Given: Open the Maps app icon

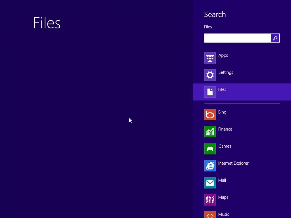Looking at the screenshot, I should point(210,200).
